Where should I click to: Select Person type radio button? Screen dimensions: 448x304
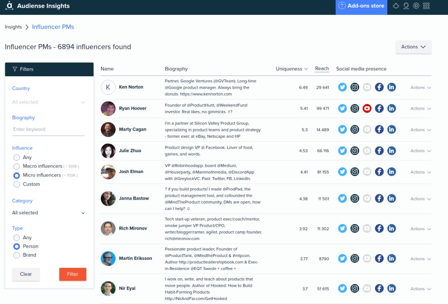point(16,246)
